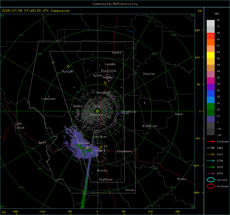Click the Banff label
Image resolution: width=230 pixels, height=215 pixels.
pyautogui.click(x=42, y=142)
